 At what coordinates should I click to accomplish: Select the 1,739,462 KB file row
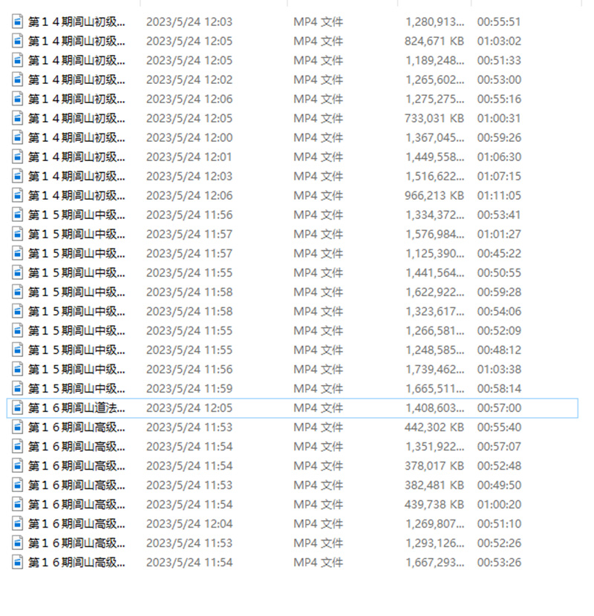(292, 370)
